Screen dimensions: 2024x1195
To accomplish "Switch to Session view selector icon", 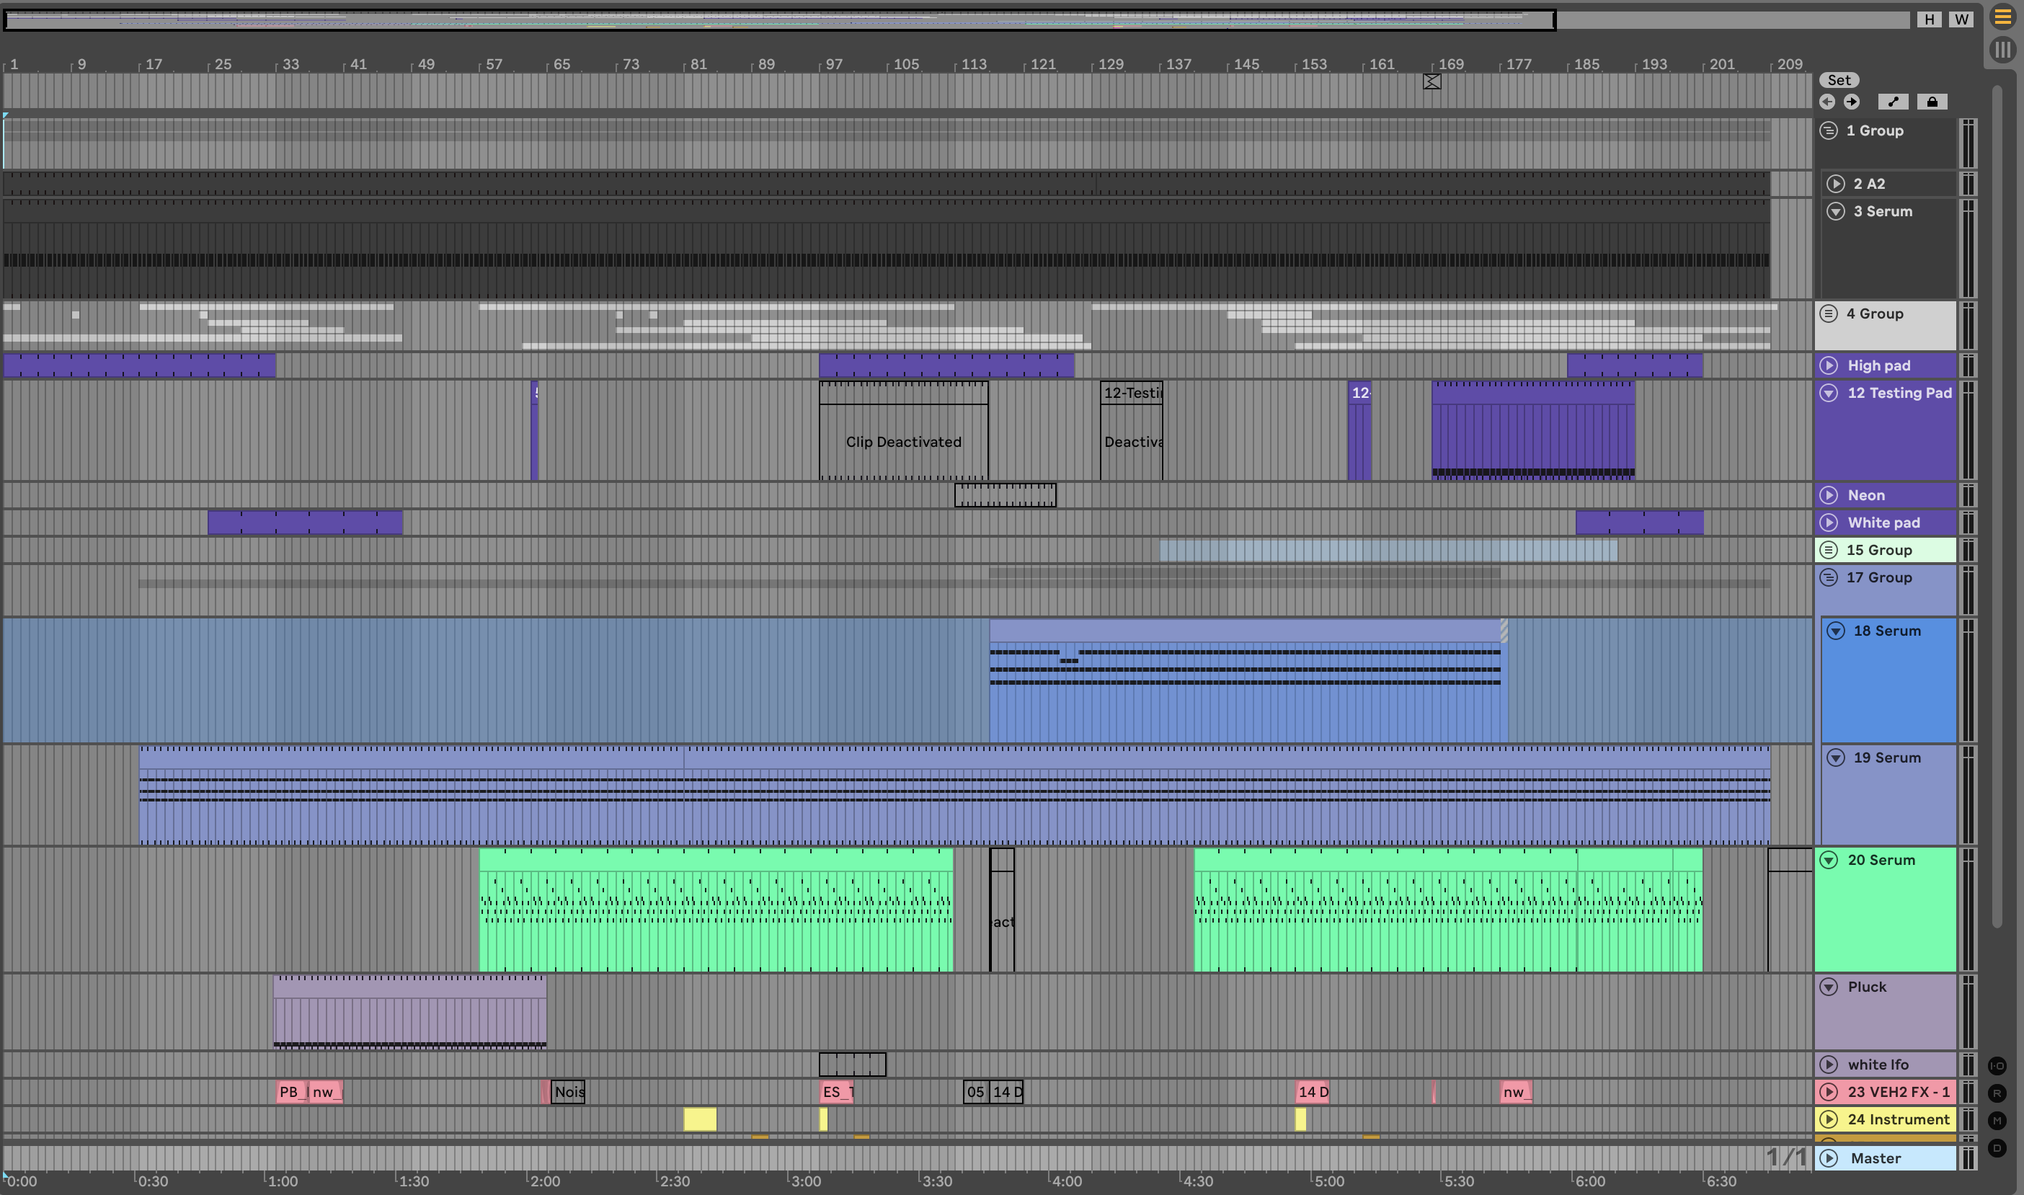I will click(2002, 50).
